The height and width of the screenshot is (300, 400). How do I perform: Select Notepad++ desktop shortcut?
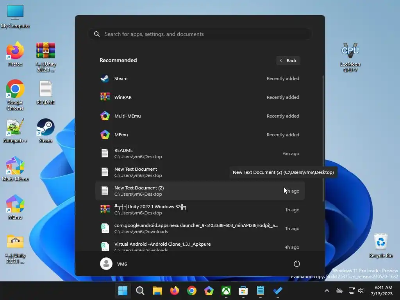click(x=15, y=130)
